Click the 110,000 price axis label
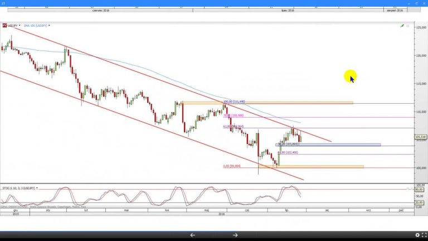This screenshot has width=428, height=241. [421, 112]
